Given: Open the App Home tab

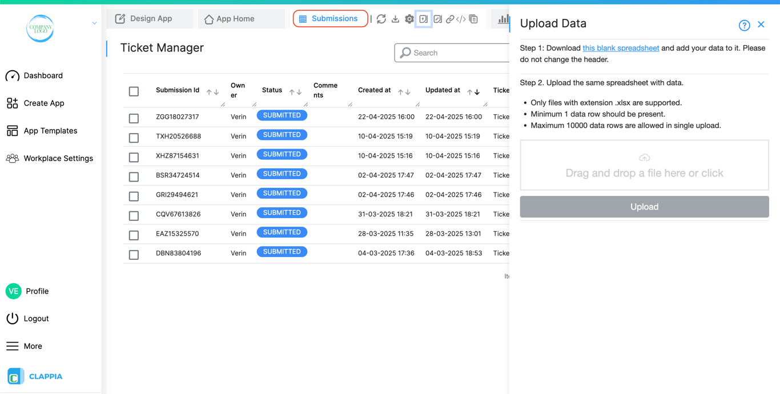Looking at the screenshot, I should coord(230,19).
